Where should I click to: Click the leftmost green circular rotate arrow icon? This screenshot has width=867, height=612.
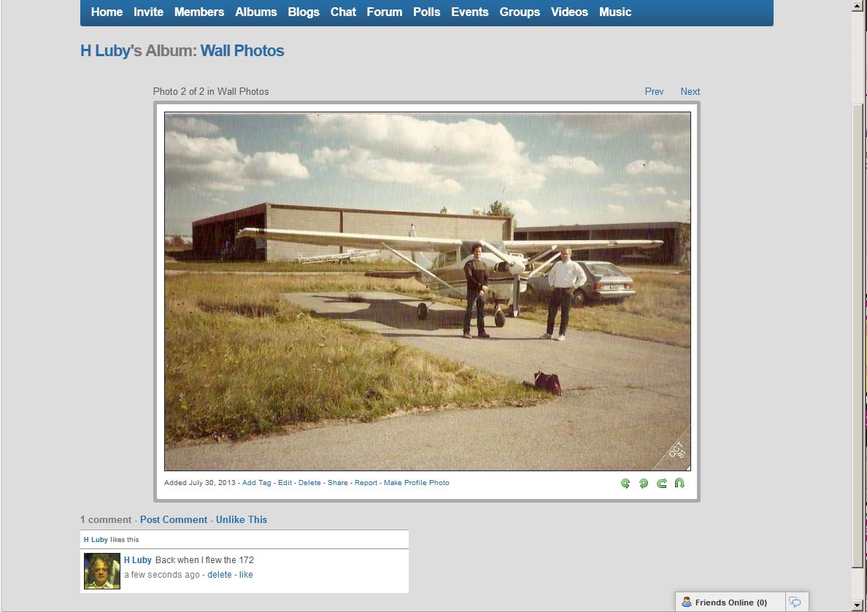pyautogui.click(x=625, y=483)
